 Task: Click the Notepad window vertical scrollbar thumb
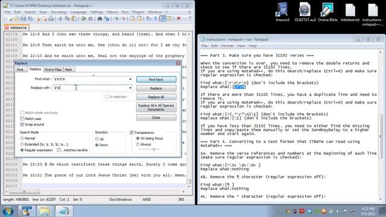coord(381,136)
